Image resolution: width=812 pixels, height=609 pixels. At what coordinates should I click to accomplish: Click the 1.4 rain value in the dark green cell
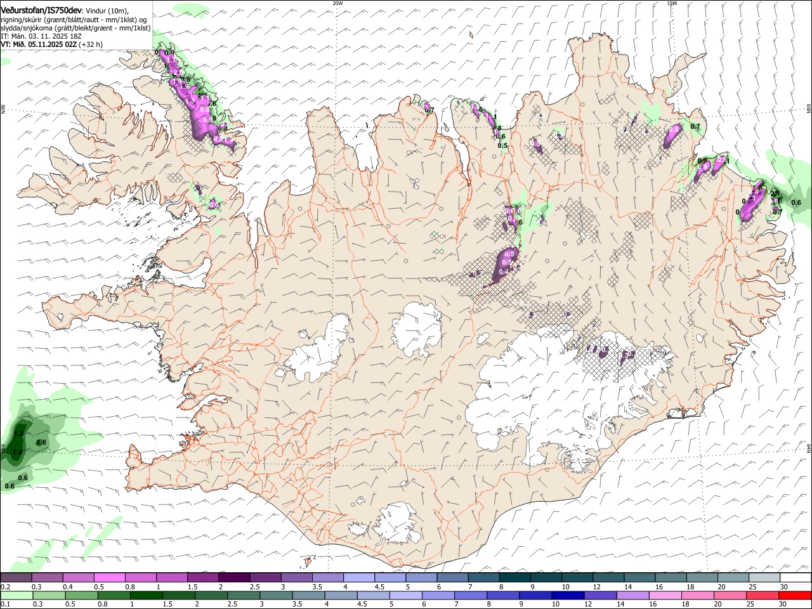coord(18,452)
